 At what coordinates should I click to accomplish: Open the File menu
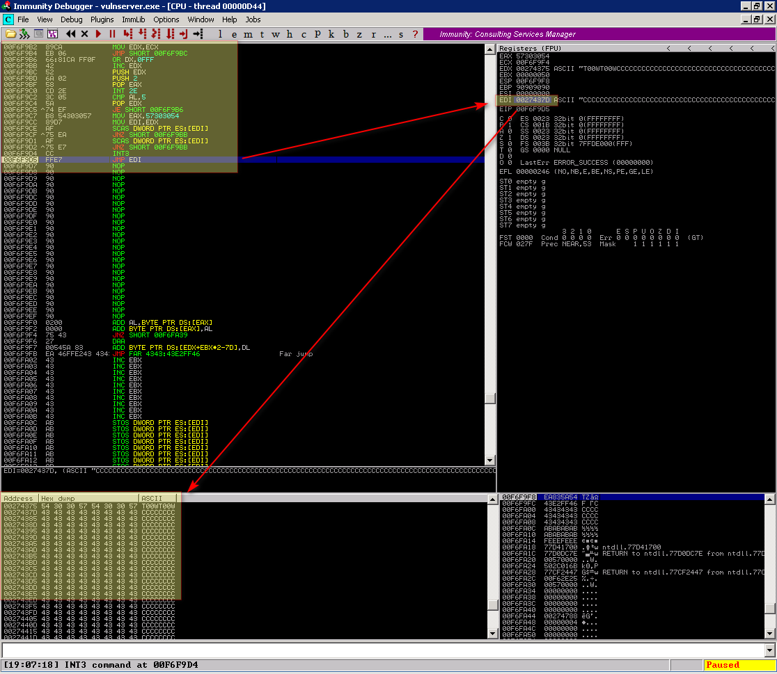23,19
